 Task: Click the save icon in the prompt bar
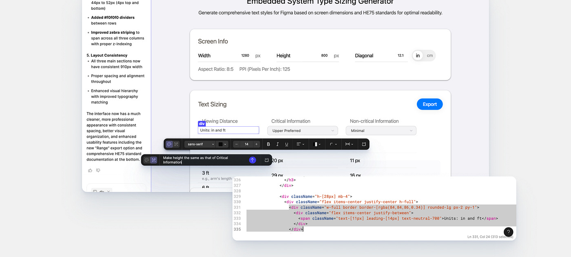(266, 160)
